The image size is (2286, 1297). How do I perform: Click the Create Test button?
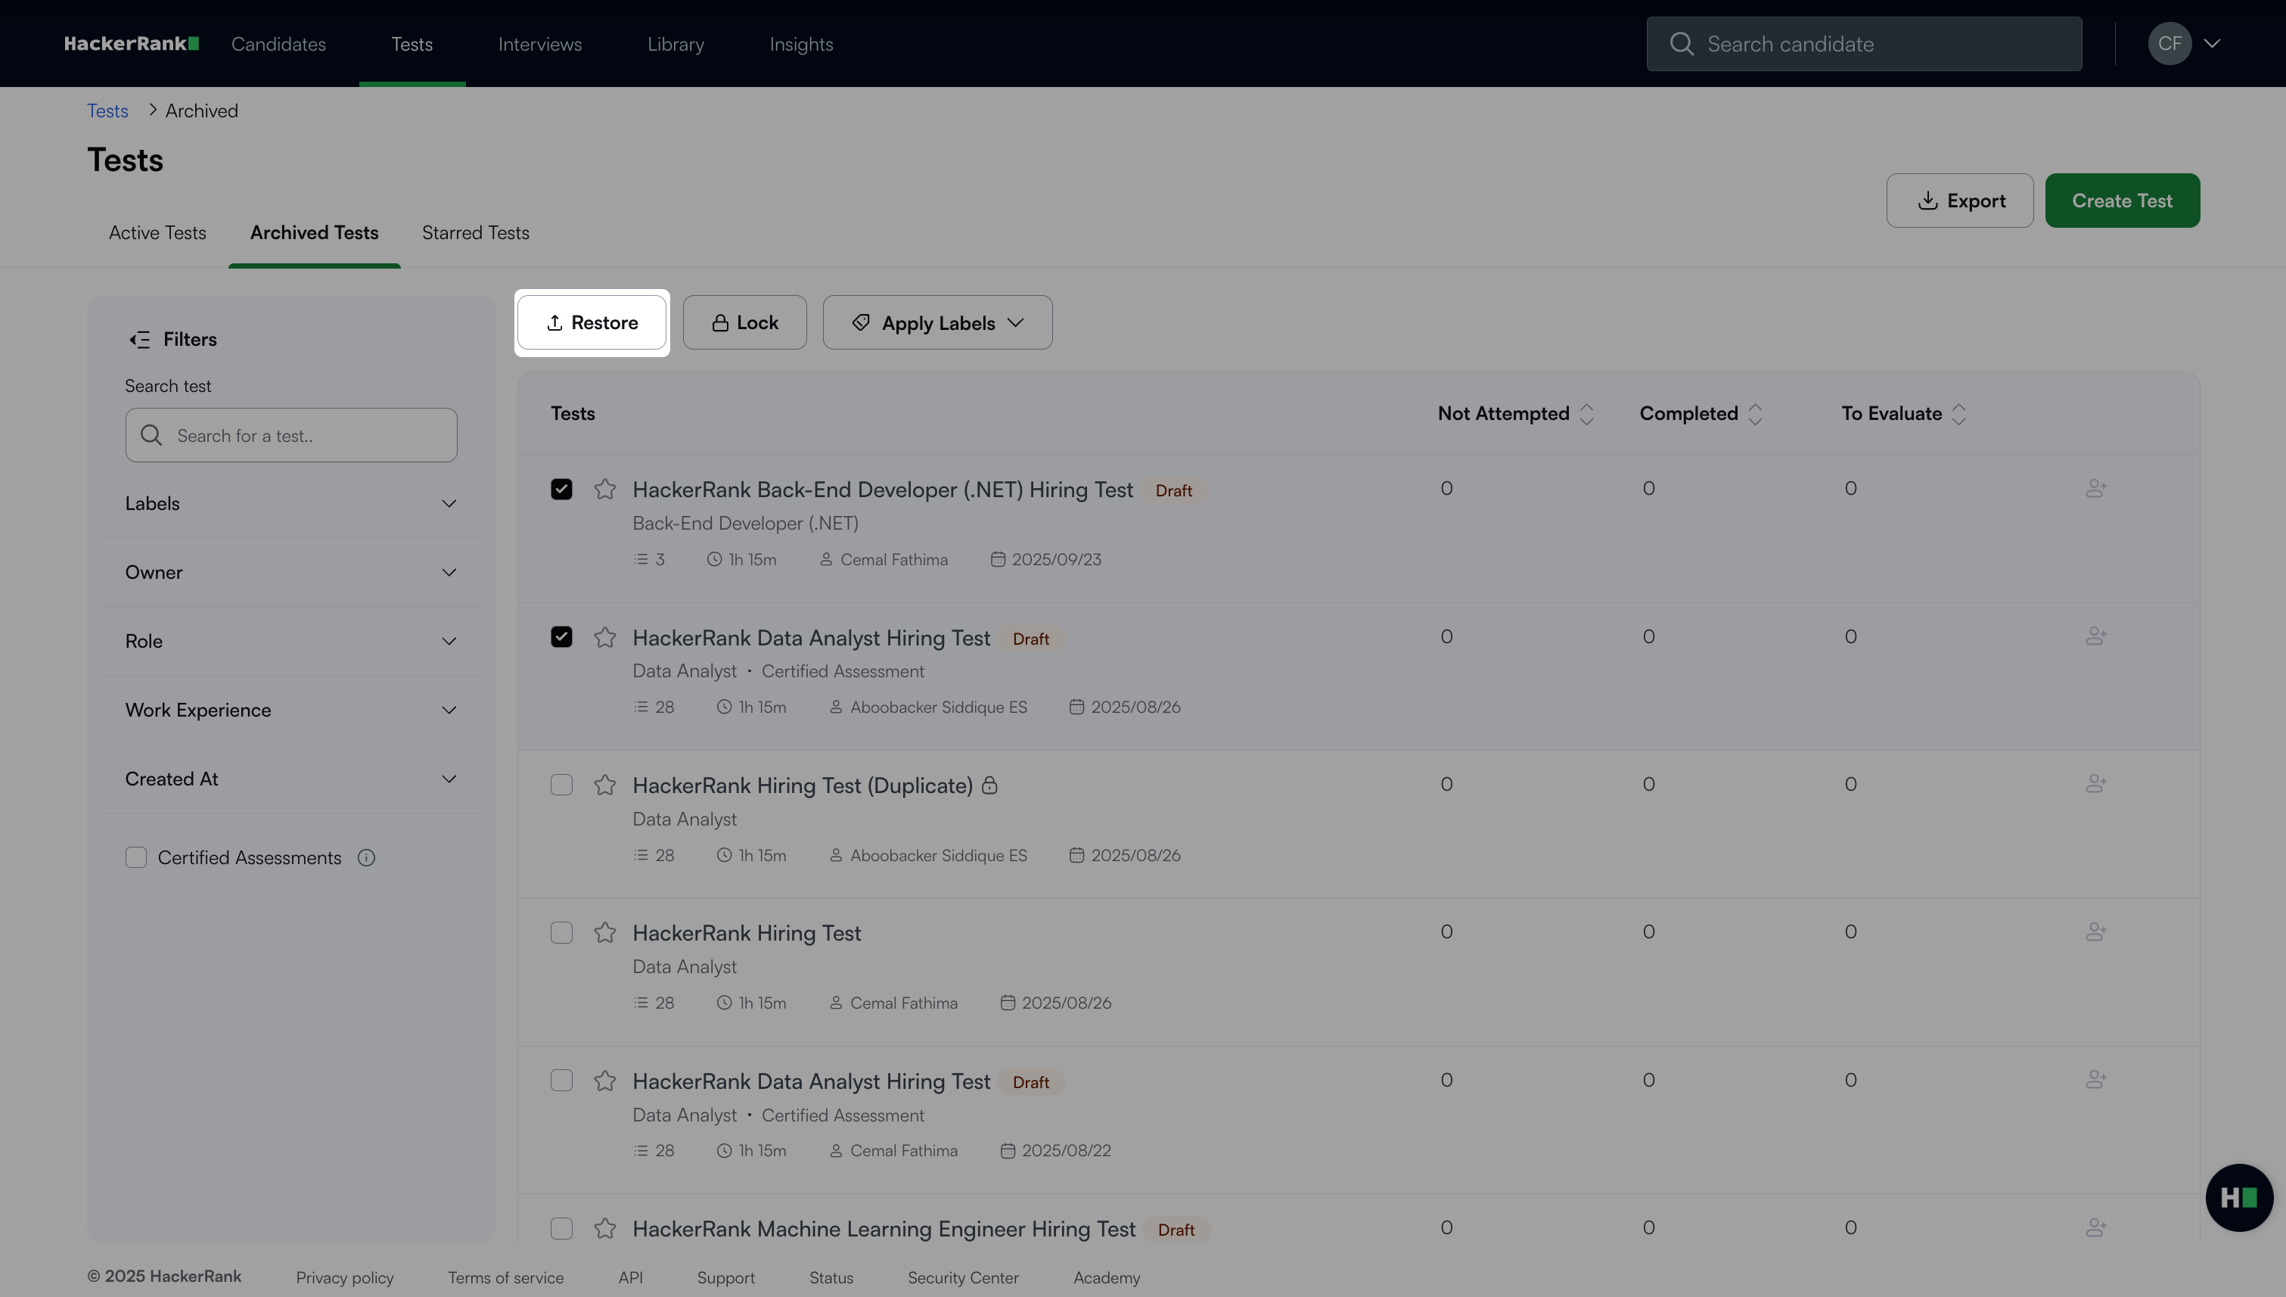(2121, 201)
